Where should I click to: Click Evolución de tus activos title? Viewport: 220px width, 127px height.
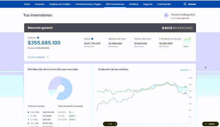coord(113,69)
